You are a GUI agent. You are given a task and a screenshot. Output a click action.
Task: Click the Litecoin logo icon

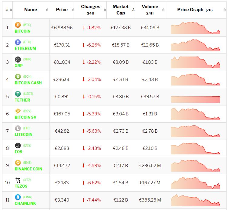(x=18, y=128)
